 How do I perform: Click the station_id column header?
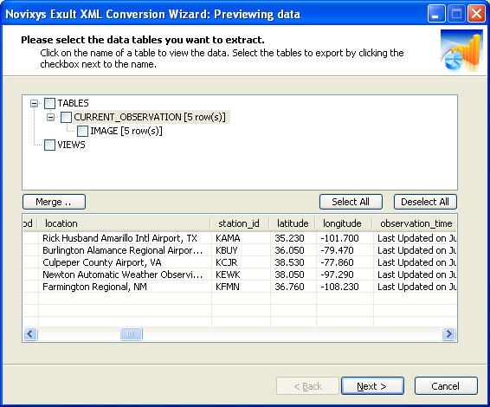click(240, 223)
